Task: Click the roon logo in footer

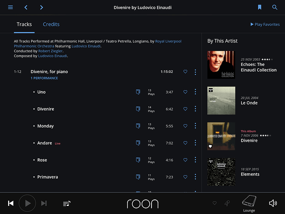Action: click(142, 204)
